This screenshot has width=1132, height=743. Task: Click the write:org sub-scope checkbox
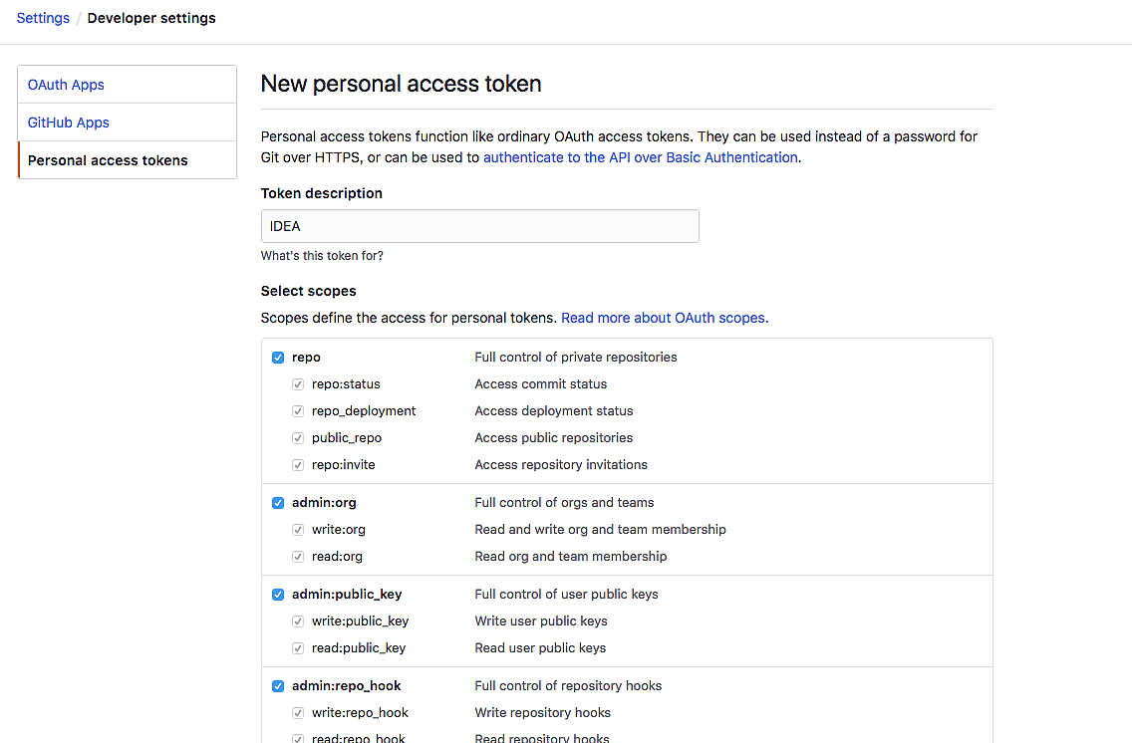(x=298, y=530)
